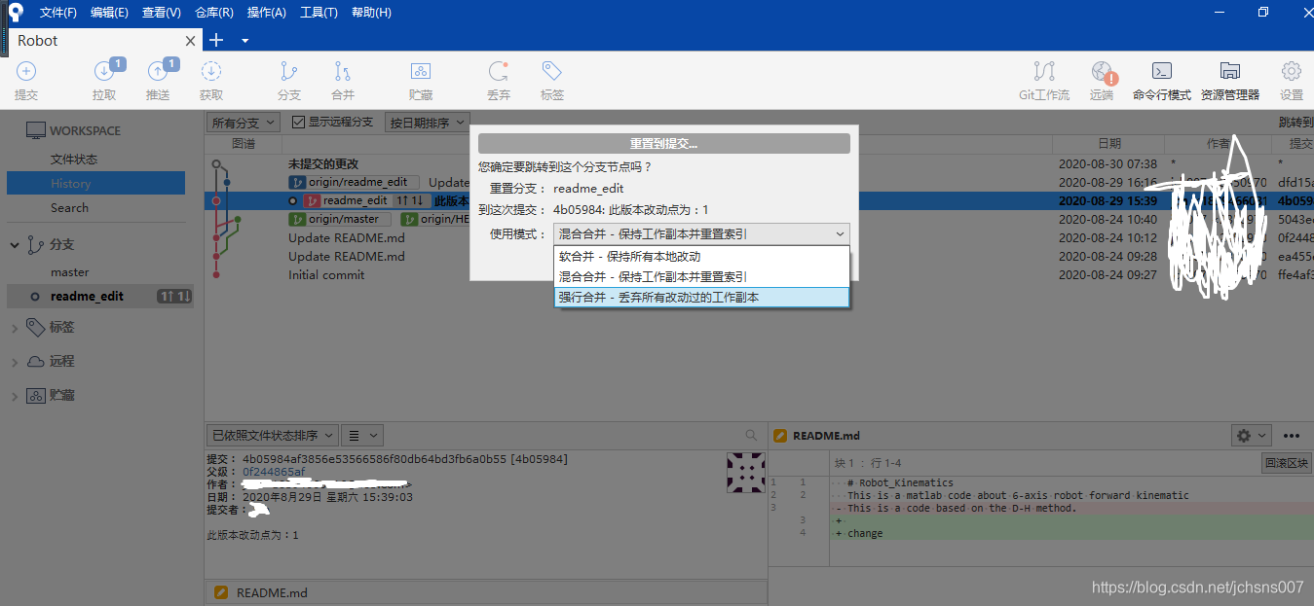This screenshot has width=1314, height=606.
Task: Click the README.md diff gear settings button
Action: tap(1251, 436)
